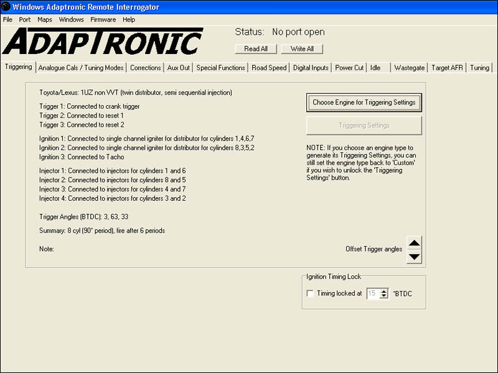Click the '°BTDC' unit label
This screenshot has height=373, width=498.
[403, 293]
